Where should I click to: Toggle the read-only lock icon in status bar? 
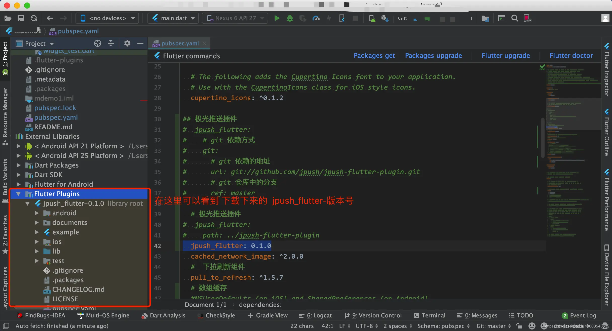tap(519, 326)
